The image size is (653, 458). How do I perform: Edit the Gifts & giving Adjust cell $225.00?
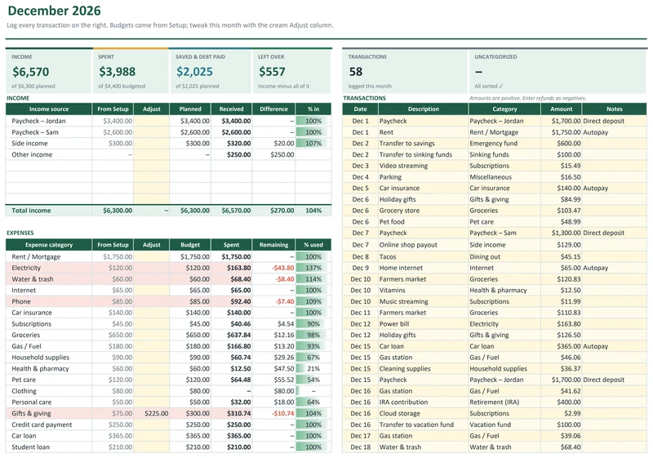point(151,413)
